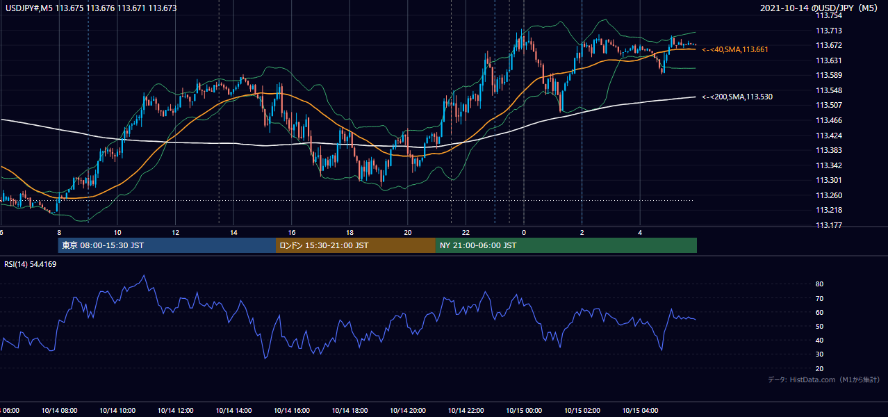Click price level 113.218 on the price axis
Image resolution: width=888 pixels, height=417 pixels.
click(x=828, y=210)
